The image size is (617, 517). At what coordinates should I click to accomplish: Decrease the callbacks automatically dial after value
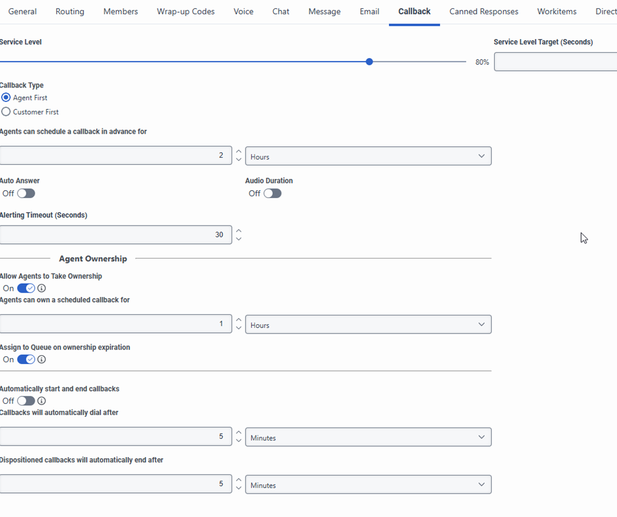239,441
